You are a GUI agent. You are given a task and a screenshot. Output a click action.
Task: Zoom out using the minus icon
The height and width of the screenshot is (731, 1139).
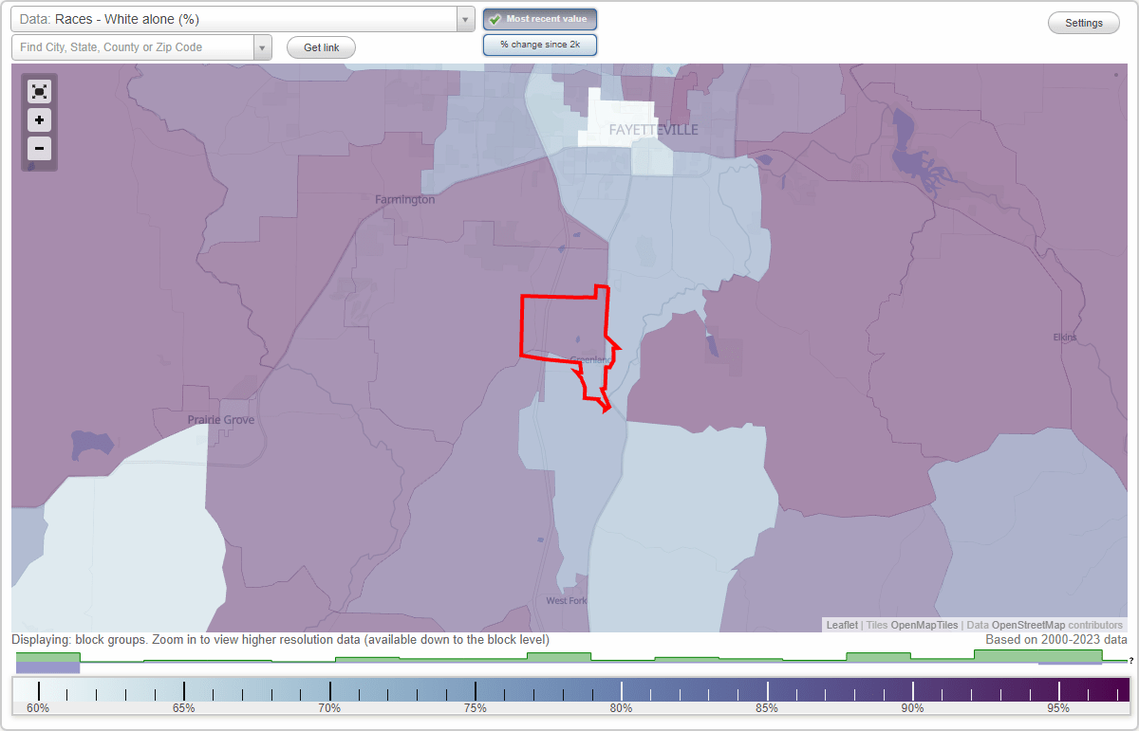(x=39, y=149)
